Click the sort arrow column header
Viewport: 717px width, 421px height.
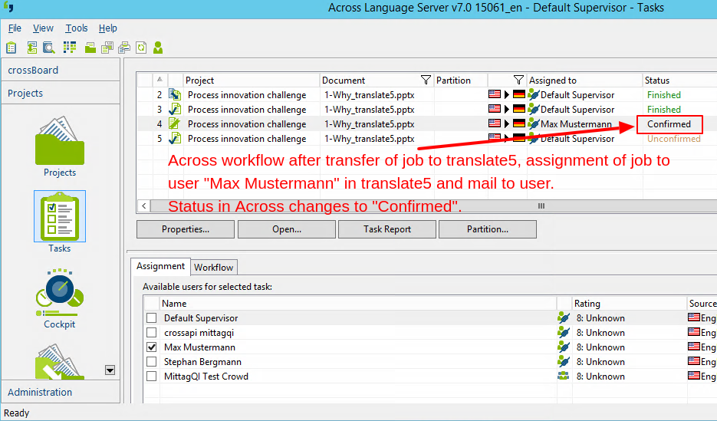click(160, 80)
